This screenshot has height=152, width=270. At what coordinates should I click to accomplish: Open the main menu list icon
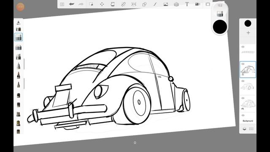[62, 4]
